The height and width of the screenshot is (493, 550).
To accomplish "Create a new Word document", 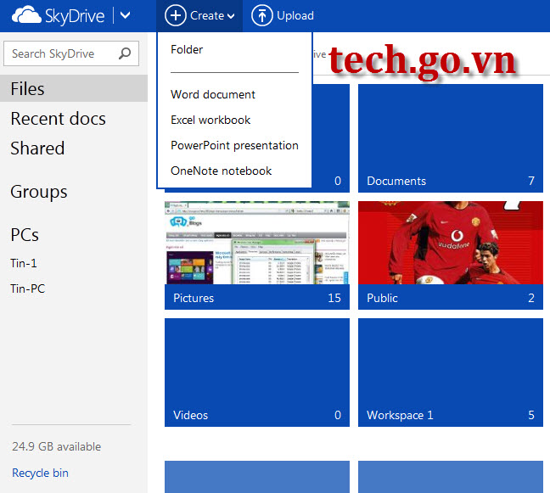I will 213,94.
